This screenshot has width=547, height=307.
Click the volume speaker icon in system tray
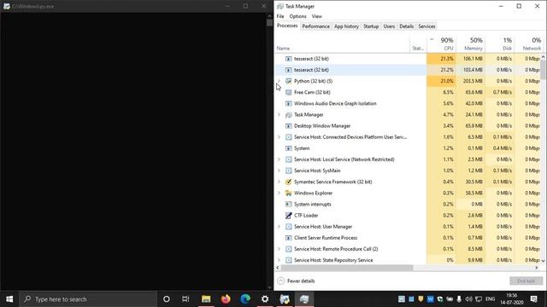(468, 299)
